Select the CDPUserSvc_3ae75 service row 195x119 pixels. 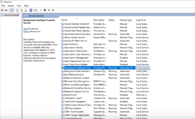105,98
